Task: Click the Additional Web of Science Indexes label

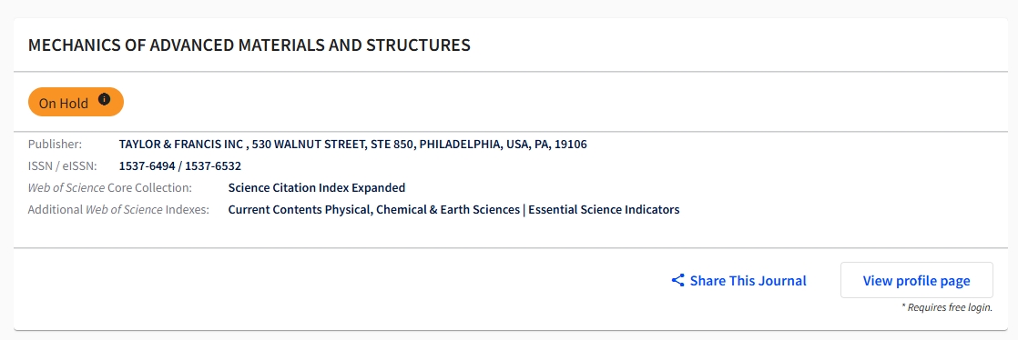Action: point(118,210)
